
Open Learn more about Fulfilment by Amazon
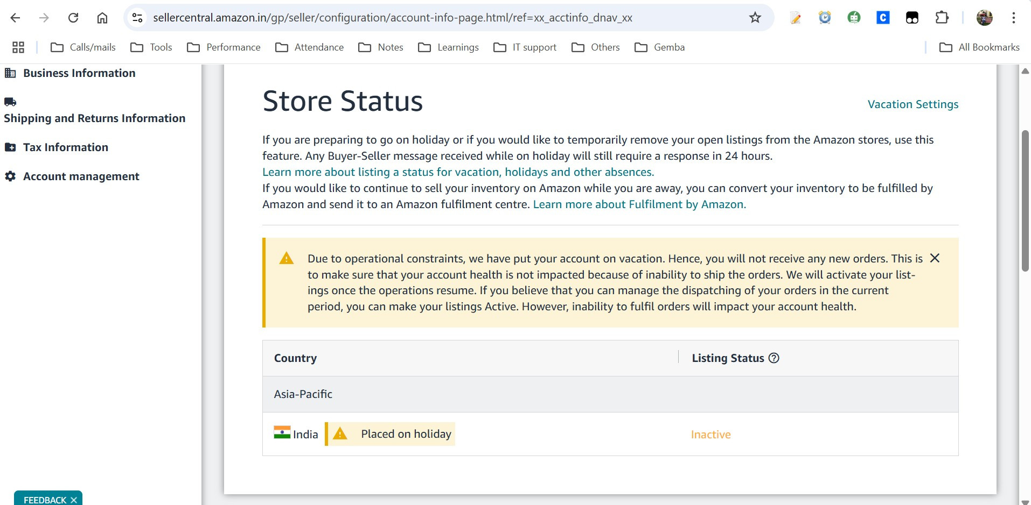coord(639,204)
